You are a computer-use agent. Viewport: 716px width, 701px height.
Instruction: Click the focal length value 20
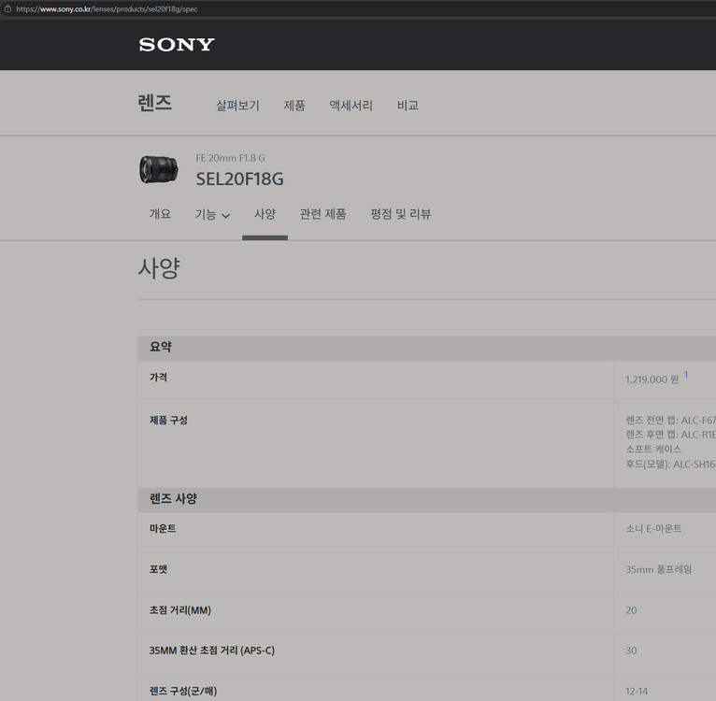pyautogui.click(x=631, y=610)
